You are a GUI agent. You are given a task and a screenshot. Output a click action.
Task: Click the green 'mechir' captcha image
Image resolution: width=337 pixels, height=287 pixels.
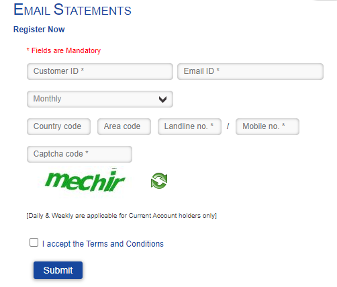(x=85, y=181)
